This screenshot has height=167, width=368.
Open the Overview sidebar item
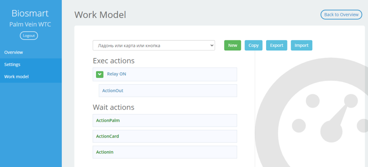click(x=31, y=53)
